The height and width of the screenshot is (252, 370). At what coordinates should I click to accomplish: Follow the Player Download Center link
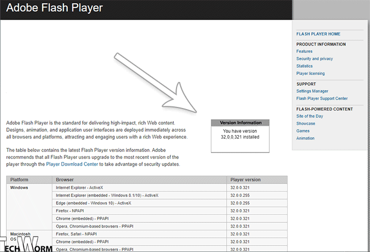[72, 164]
